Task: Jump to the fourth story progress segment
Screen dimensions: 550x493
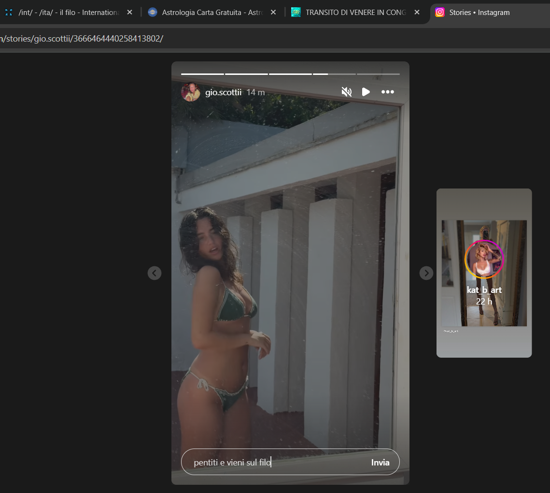Action: tap(334, 74)
